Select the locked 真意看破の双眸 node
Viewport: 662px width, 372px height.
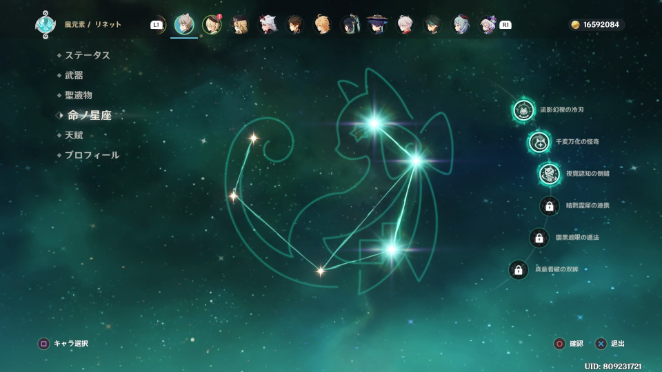[519, 270]
